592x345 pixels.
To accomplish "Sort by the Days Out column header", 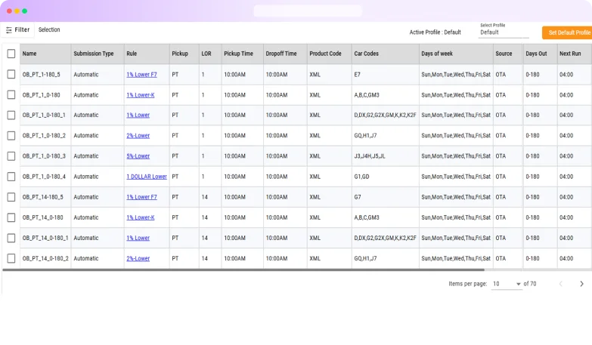I will click(536, 54).
